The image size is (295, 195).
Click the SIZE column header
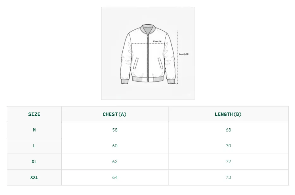click(34, 114)
